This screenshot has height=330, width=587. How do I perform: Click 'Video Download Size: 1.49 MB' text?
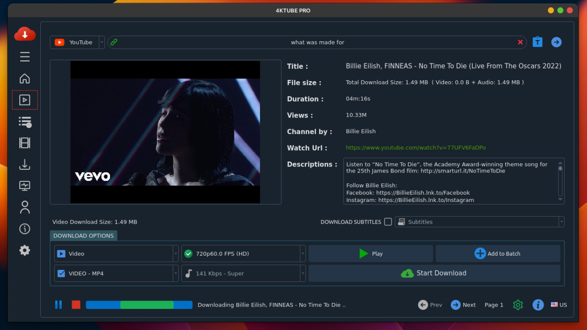tap(94, 222)
